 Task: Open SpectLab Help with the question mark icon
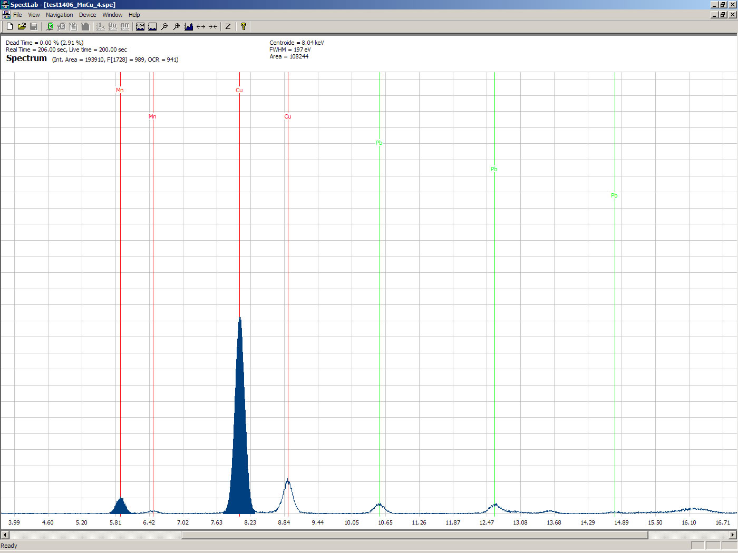(242, 26)
